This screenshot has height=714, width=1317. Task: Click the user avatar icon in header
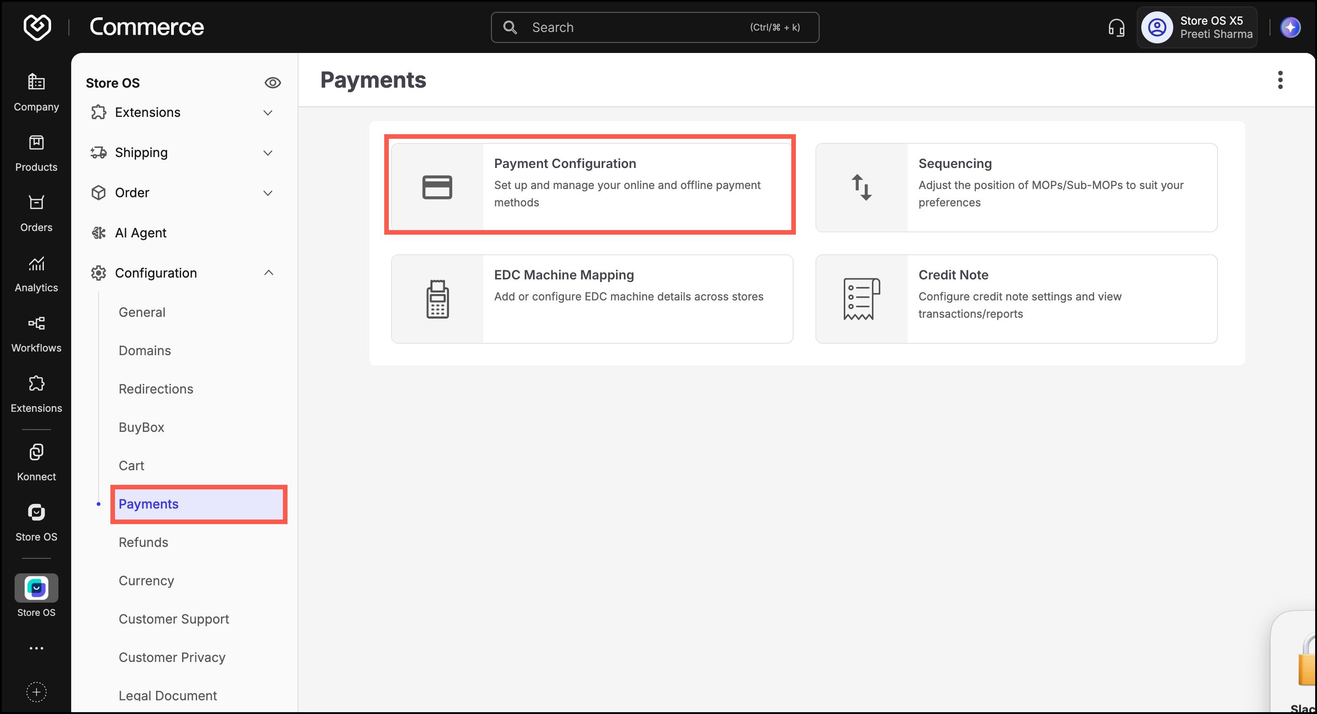coord(1157,27)
